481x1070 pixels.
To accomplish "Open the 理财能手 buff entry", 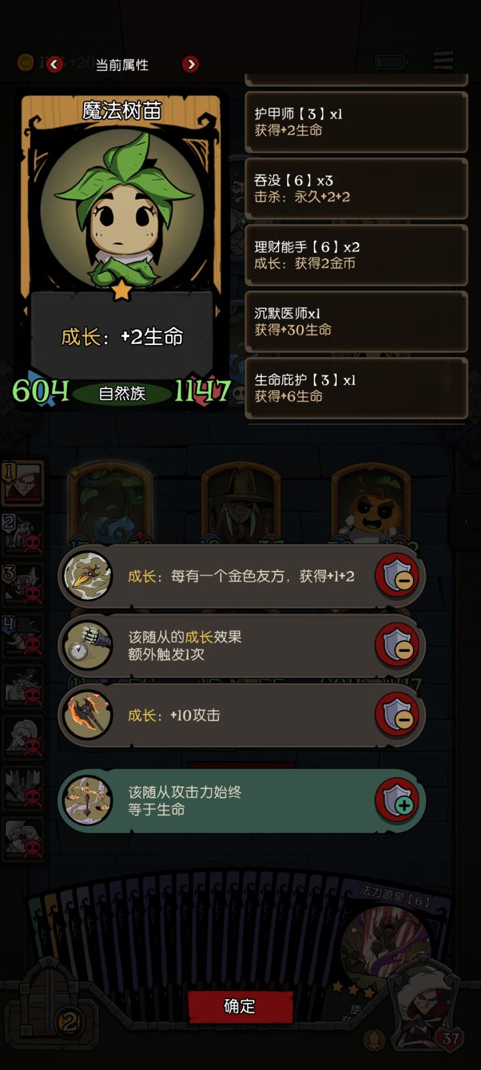I will click(x=356, y=255).
